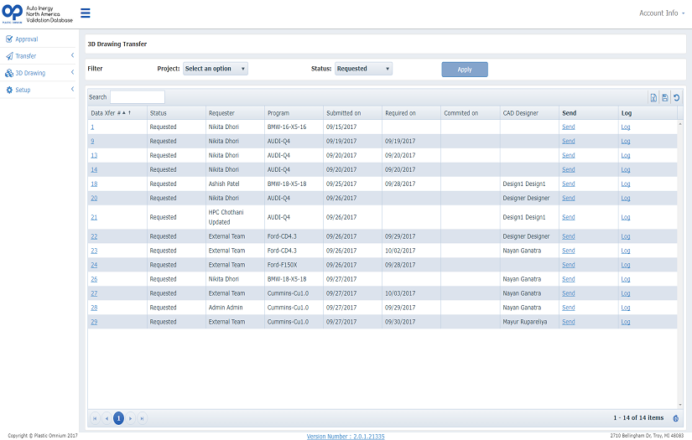Click Send for HPC Chothani row
The image size is (692, 440).
569,217
